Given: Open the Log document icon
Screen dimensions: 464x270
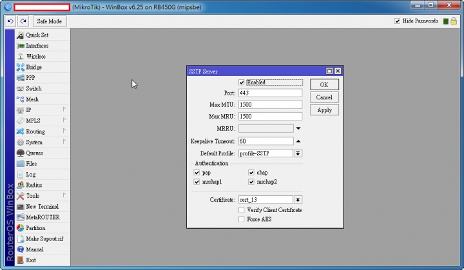Looking at the screenshot, I should pos(21,175).
